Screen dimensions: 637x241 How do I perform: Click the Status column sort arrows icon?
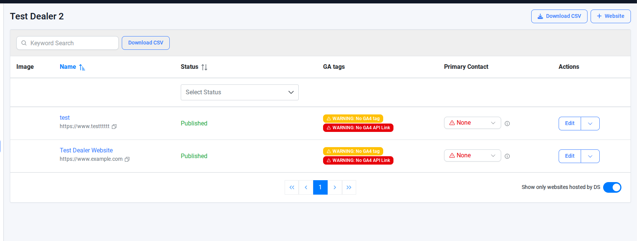(204, 67)
